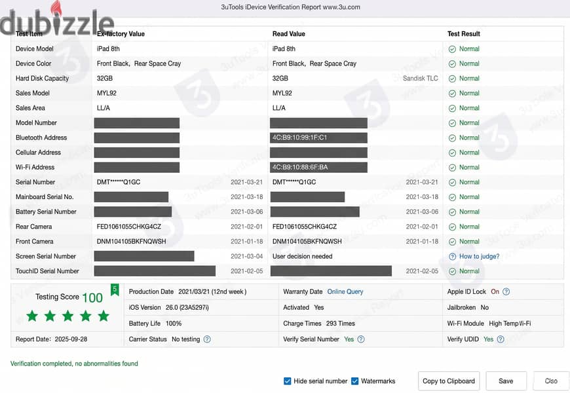Click the MYL92 Sales Model read value

[x=282, y=93]
